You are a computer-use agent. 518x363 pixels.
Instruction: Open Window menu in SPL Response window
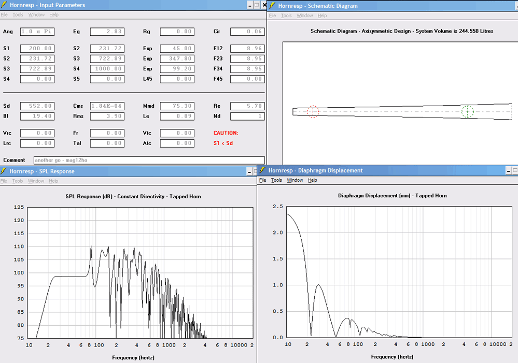click(36, 181)
